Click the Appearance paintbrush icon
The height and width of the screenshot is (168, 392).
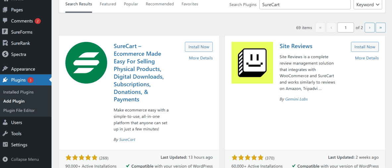pyautogui.click(x=5, y=69)
